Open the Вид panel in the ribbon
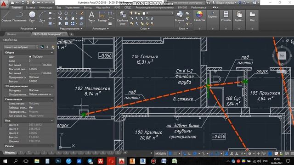This screenshot has width=294, height=165. click(252, 16)
